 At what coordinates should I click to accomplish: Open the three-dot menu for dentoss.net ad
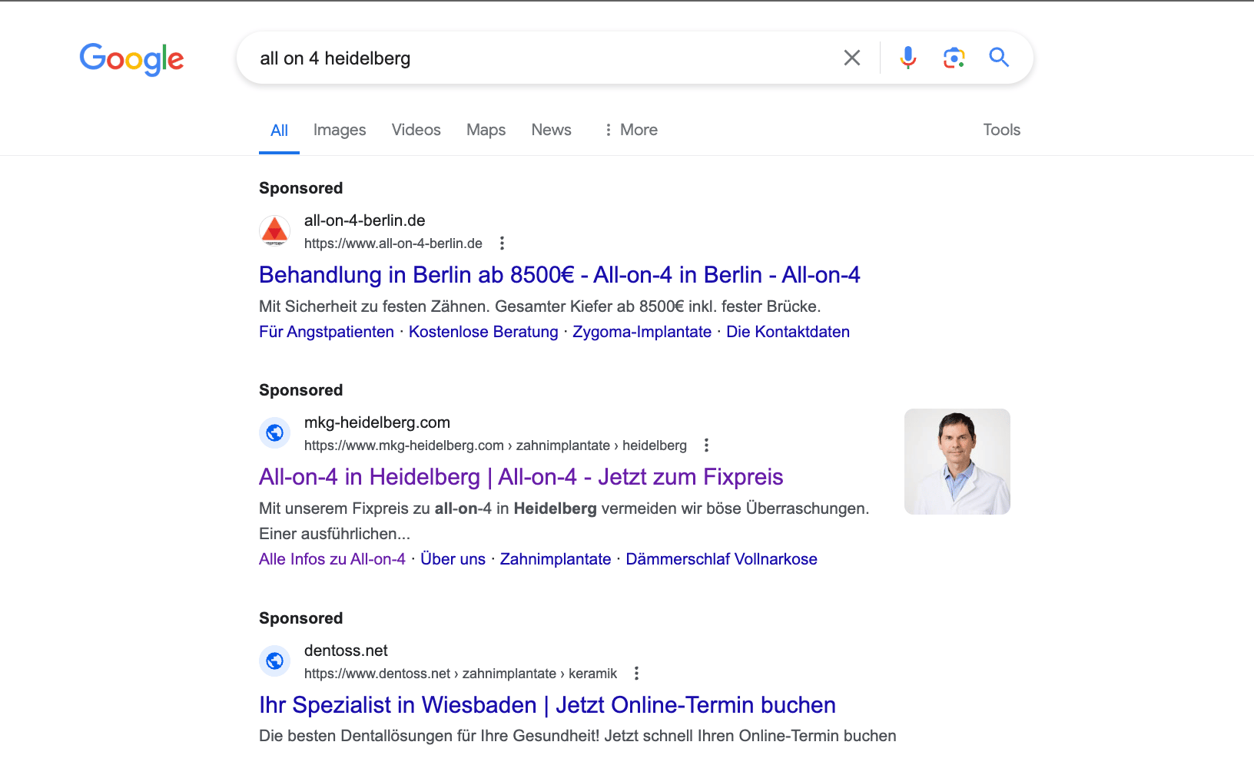(x=636, y=674)
